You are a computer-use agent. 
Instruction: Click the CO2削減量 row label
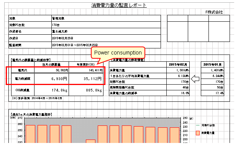click(x=23, y=90)
